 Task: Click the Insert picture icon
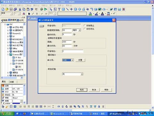click(100, 9)
